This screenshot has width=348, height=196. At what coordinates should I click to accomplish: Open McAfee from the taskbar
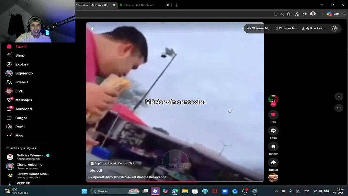(215, 191)
